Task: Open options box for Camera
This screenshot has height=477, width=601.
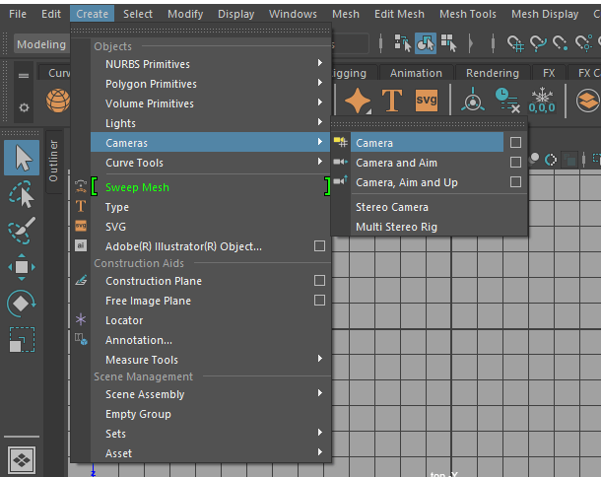Action: [x=515, y=143]
